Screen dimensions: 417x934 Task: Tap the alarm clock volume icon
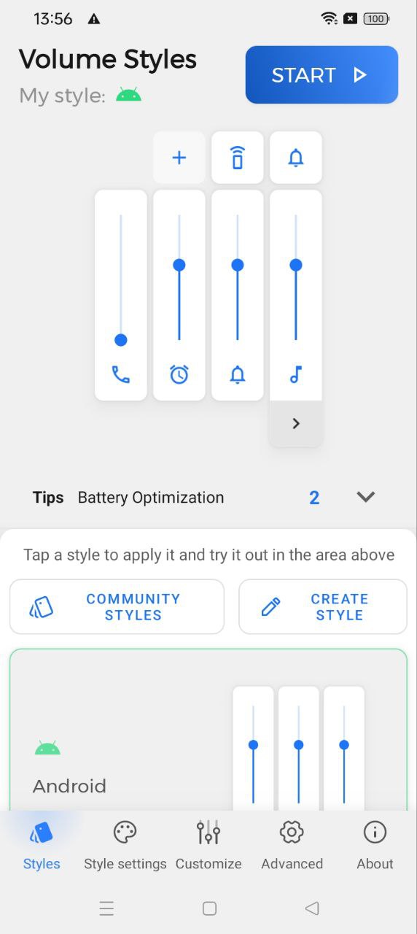[179, 375]
